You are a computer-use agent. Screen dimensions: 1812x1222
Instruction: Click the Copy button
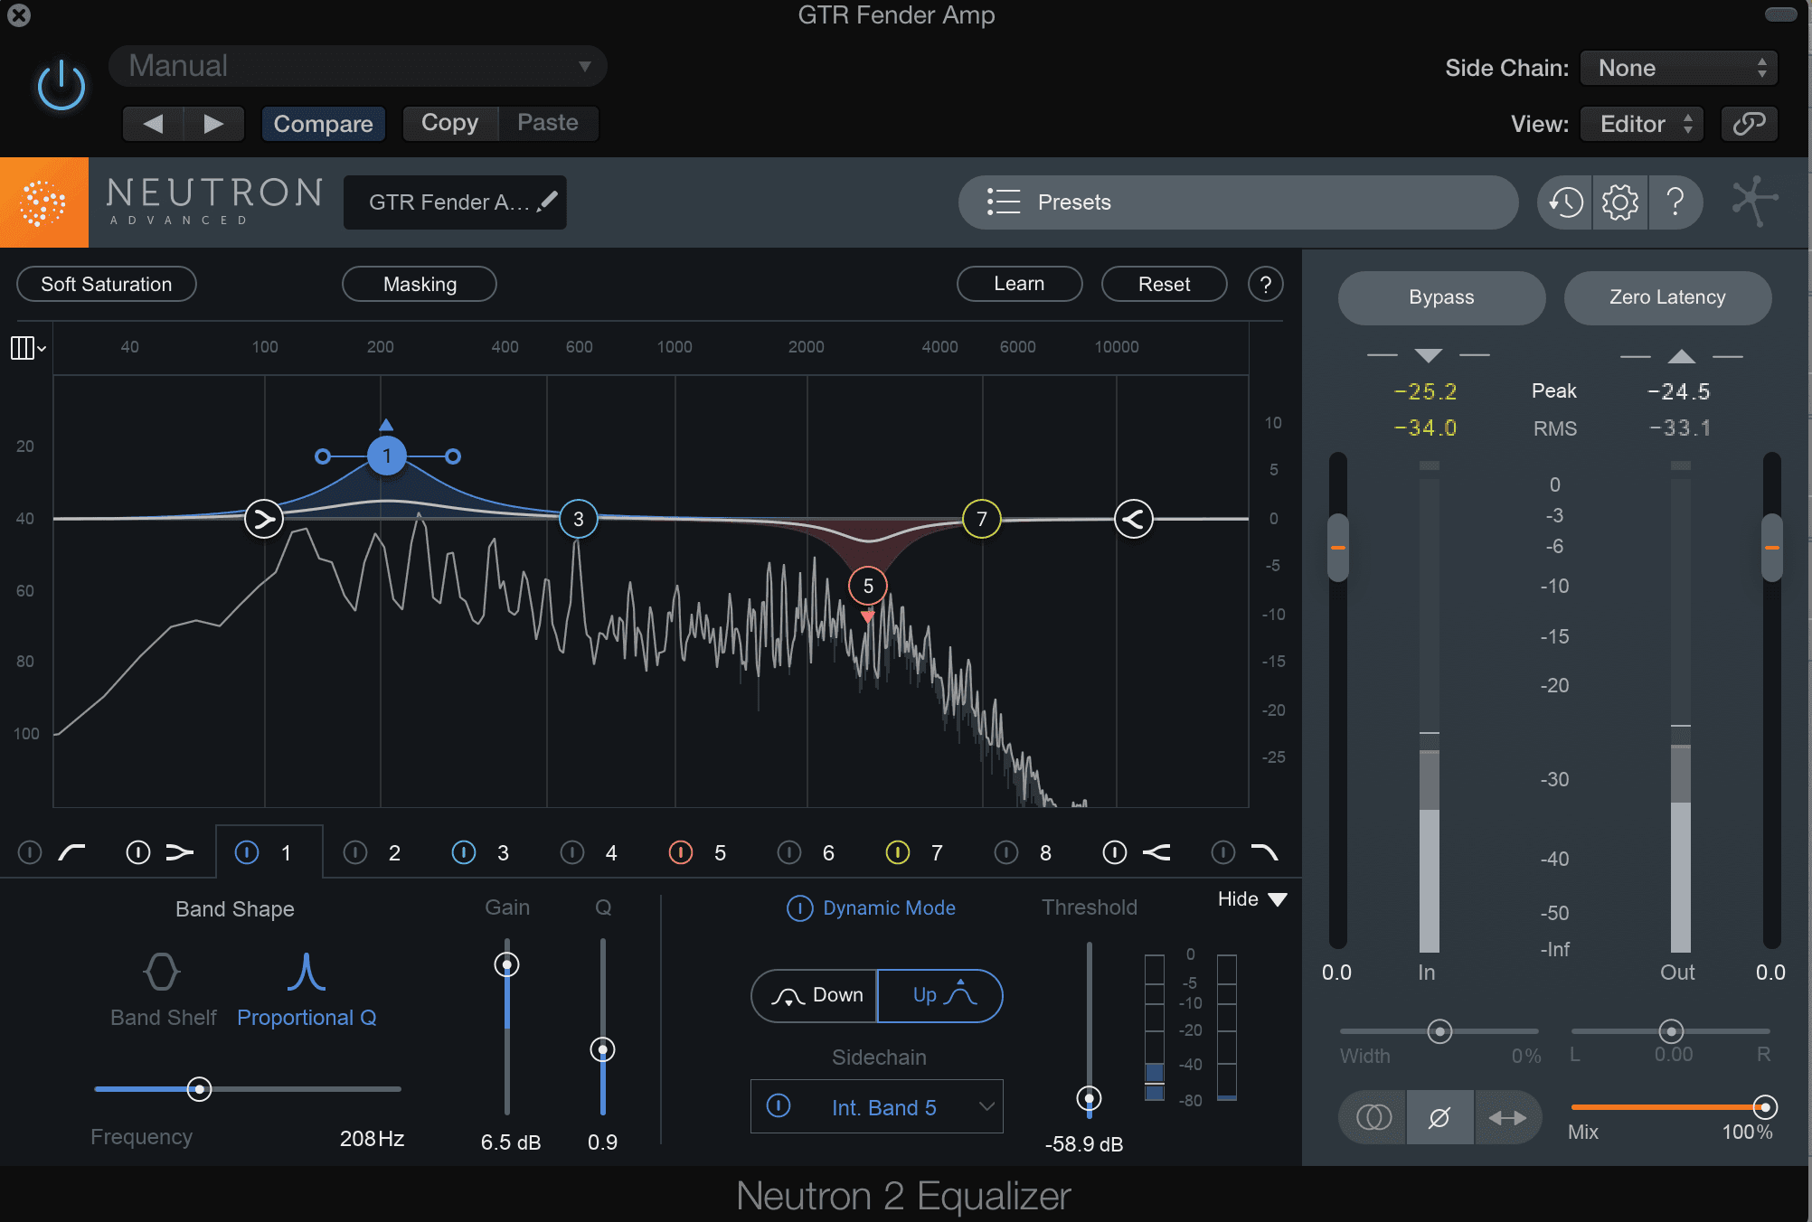coord(449,123)
